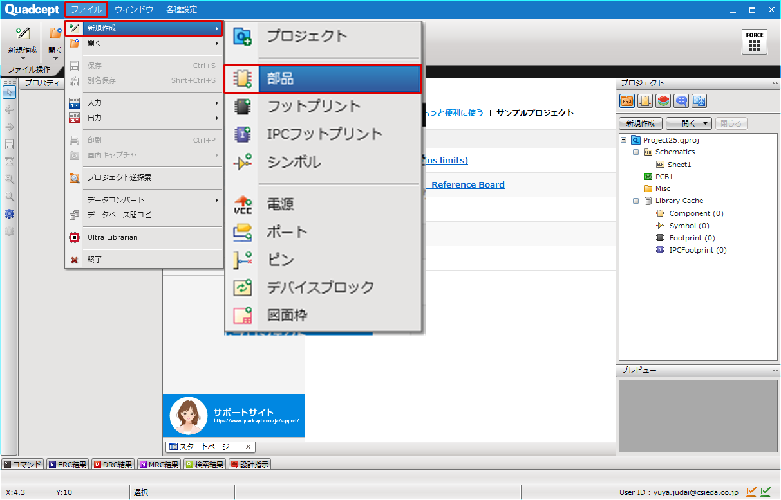Choose フットプリント from the new submenu

[x=314, y=106]
